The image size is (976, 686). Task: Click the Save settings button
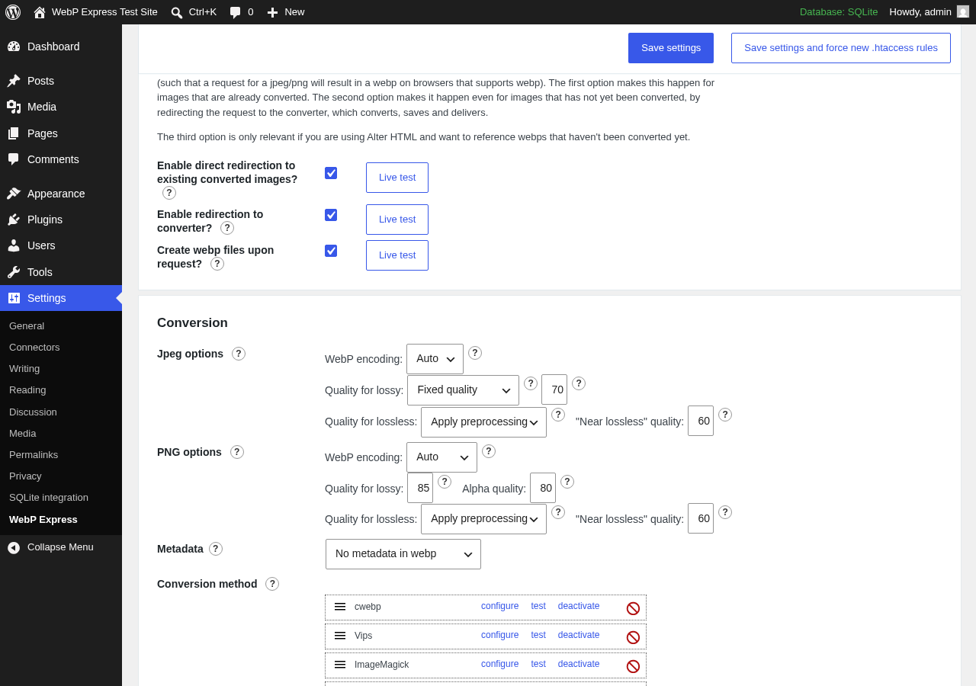tap(671, 48)
